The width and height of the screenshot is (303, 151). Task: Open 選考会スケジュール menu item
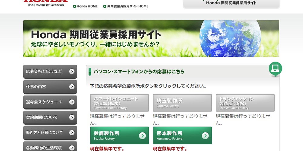50,102
